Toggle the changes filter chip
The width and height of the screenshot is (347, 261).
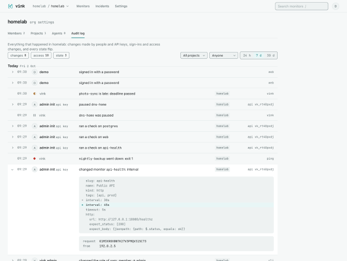[18, 56]
